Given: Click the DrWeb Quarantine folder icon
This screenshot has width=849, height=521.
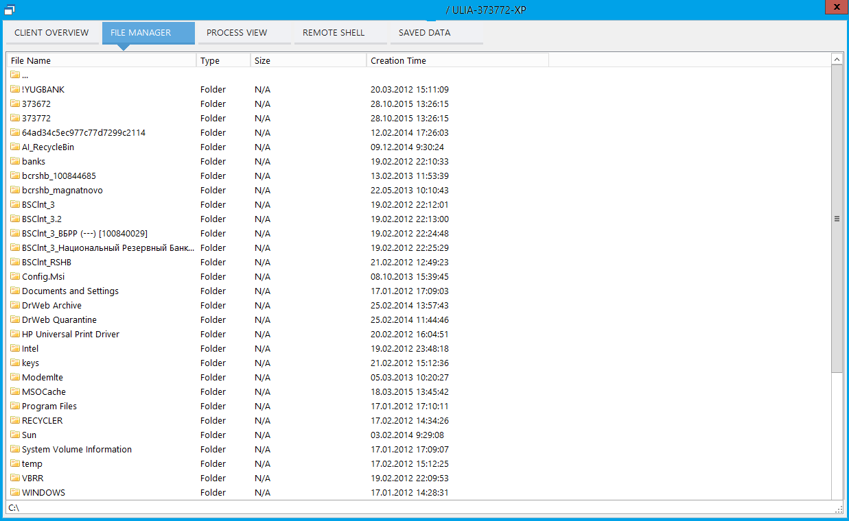Looking at the screenshot, I should point(15,319).
